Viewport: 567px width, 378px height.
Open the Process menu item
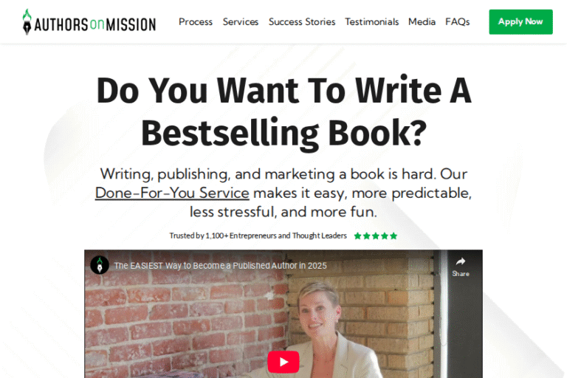tap(196, 21)
